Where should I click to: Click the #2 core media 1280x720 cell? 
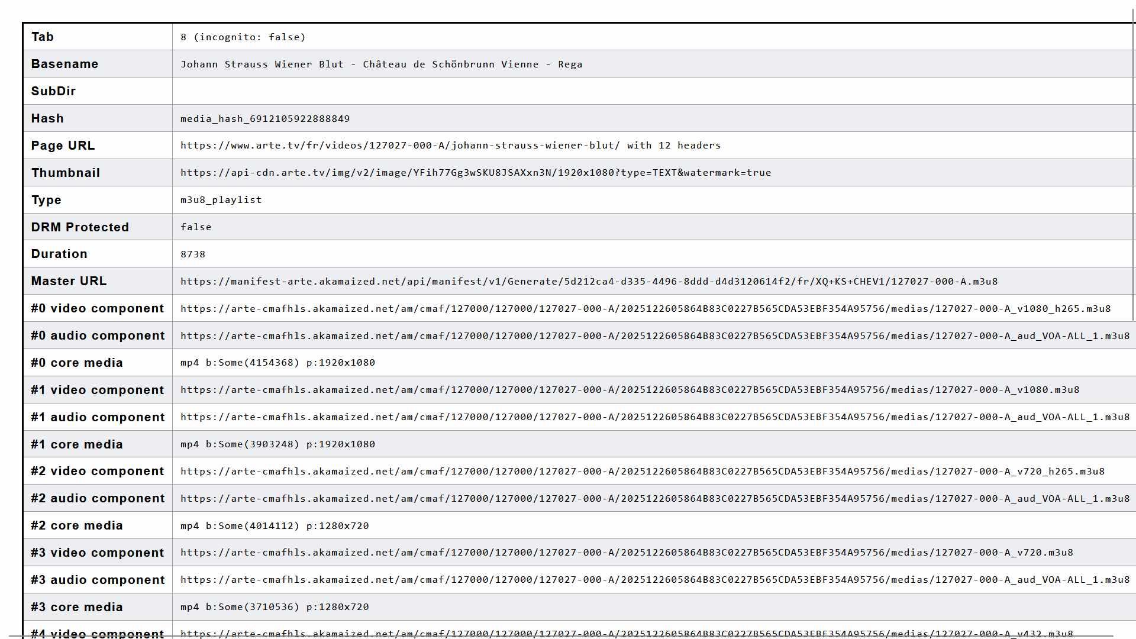275,526
